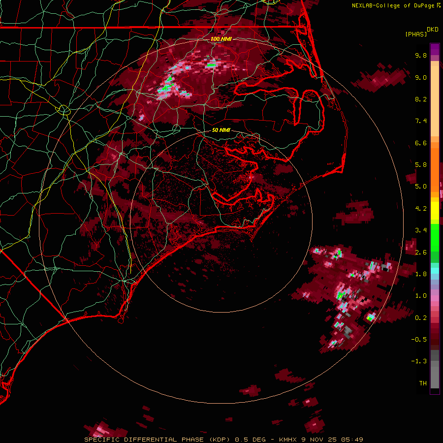Select the -0.5 scale value
This screenshot has width=443, height=443.
click(x=419, y=340)
